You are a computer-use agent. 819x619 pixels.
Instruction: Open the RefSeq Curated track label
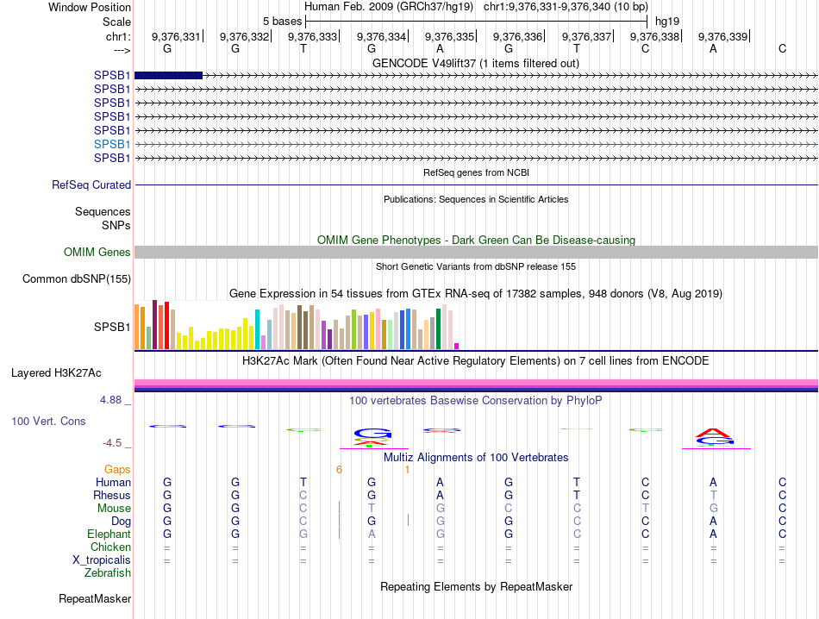(x=91, y=184)
